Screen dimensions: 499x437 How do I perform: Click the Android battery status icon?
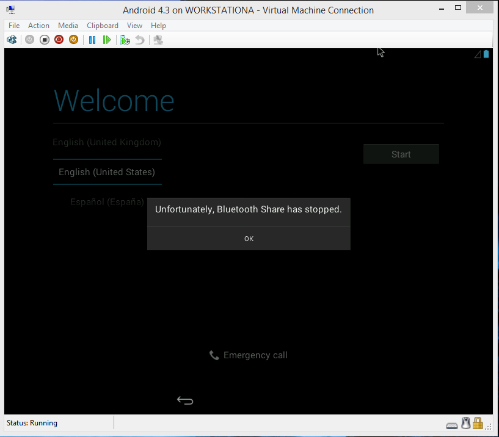click(486, 54)
